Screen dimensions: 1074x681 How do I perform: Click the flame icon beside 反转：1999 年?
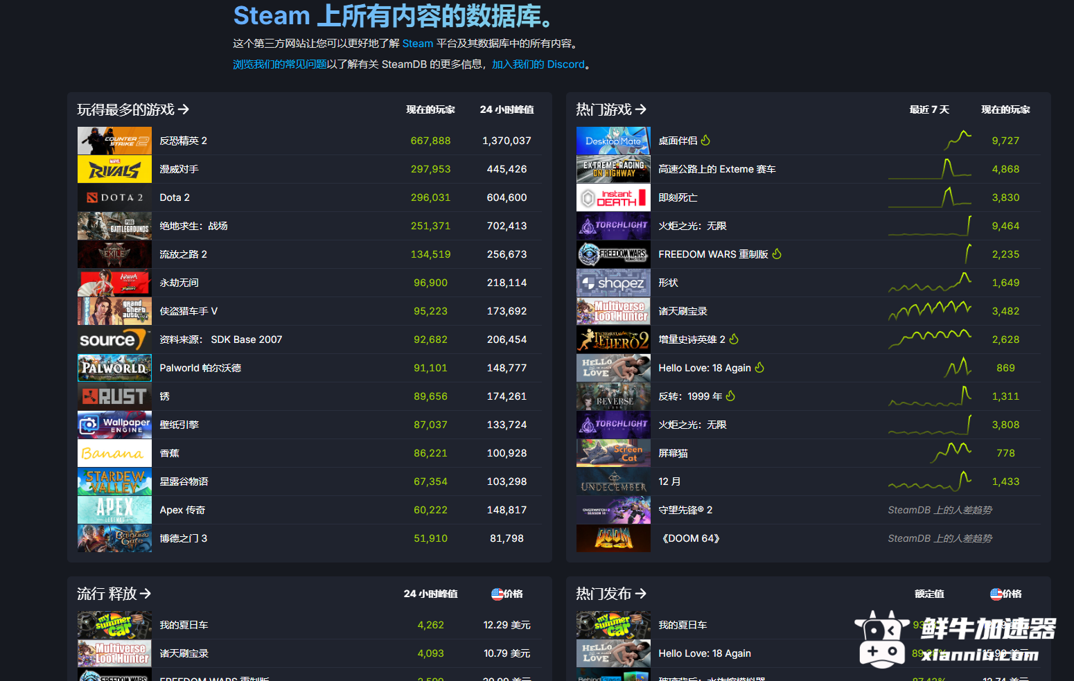[730, 396]
